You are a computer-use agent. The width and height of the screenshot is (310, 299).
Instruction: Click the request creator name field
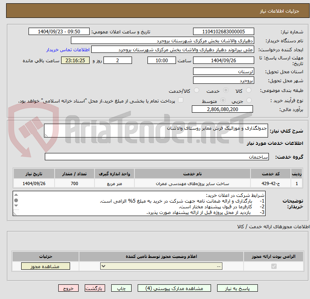(x=172, y=50)
